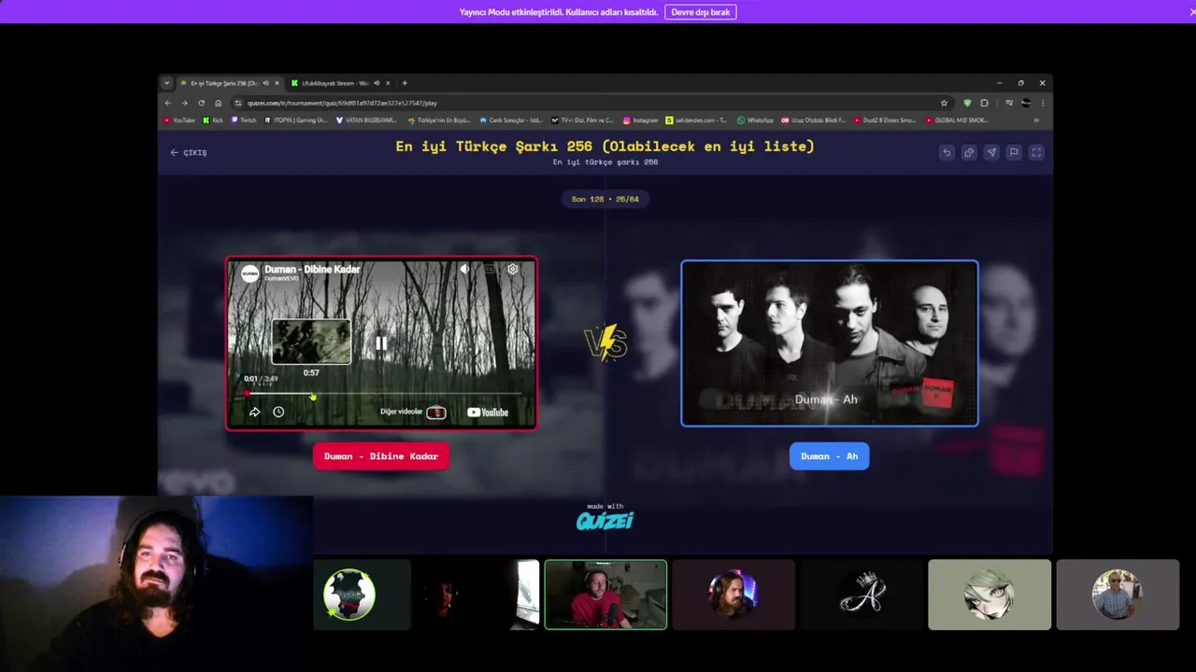1196x672 pixels.
Task: Close the En iyi Türkçe Şarkı tab
Action: click(277, 83)
